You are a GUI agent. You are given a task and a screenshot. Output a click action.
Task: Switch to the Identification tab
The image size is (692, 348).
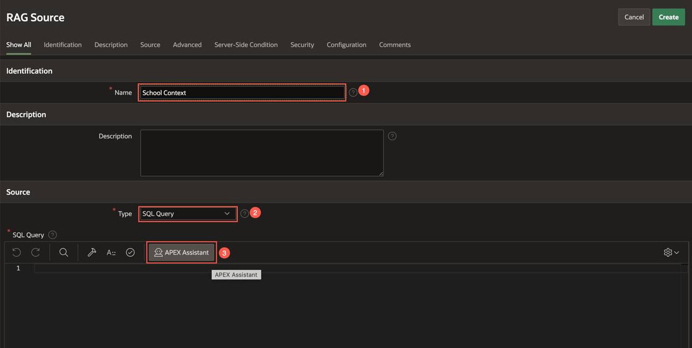click(x=63, y=45)
